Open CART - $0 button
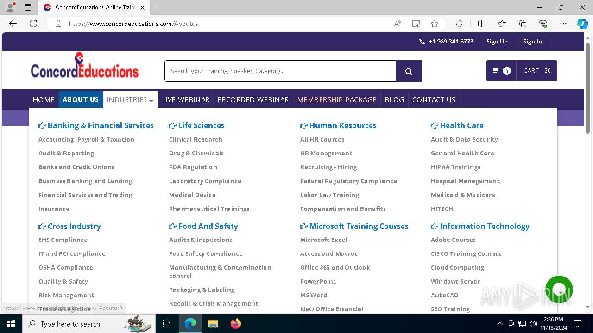Viewport: 593px width, 333px height. 537,71
